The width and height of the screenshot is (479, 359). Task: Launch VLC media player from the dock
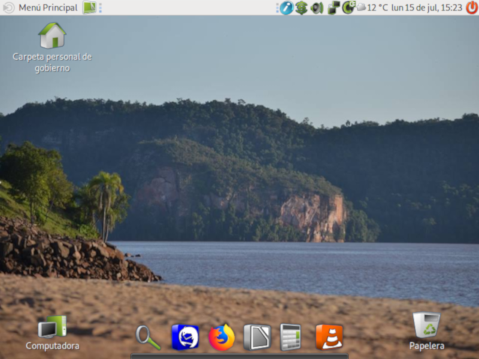329,337
